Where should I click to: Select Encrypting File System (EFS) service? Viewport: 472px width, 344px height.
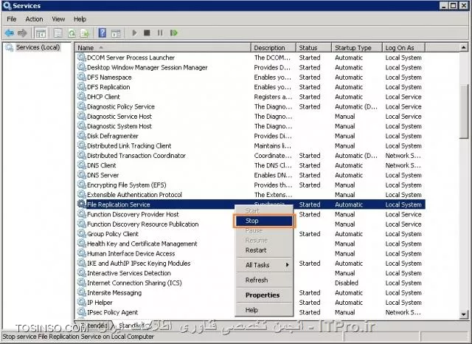pyautogui.click(x=250, y=185)
